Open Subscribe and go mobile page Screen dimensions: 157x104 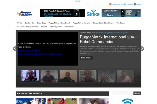coord(27,27)
